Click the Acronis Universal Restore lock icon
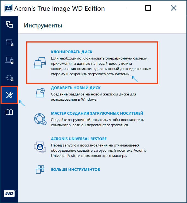Image resolution: width=187 pixels, height=203 pixels. click(x=40, y=147)
